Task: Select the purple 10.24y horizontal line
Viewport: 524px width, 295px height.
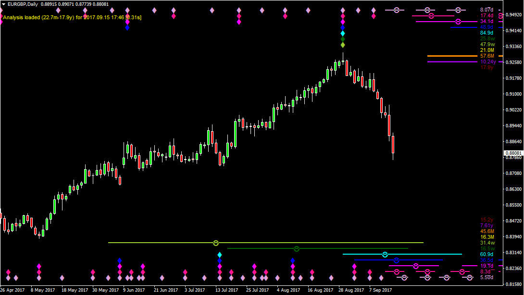Action: coord(452,61)
